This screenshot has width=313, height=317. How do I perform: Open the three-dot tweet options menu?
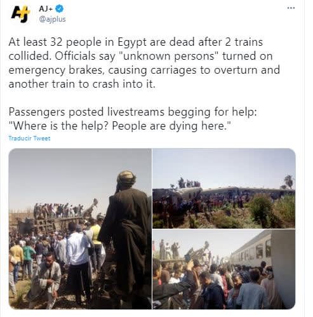coord(291,8)
